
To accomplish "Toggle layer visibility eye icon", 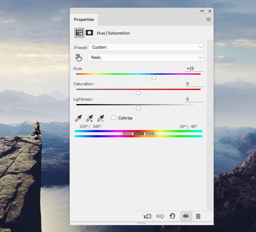I will 186,216.
